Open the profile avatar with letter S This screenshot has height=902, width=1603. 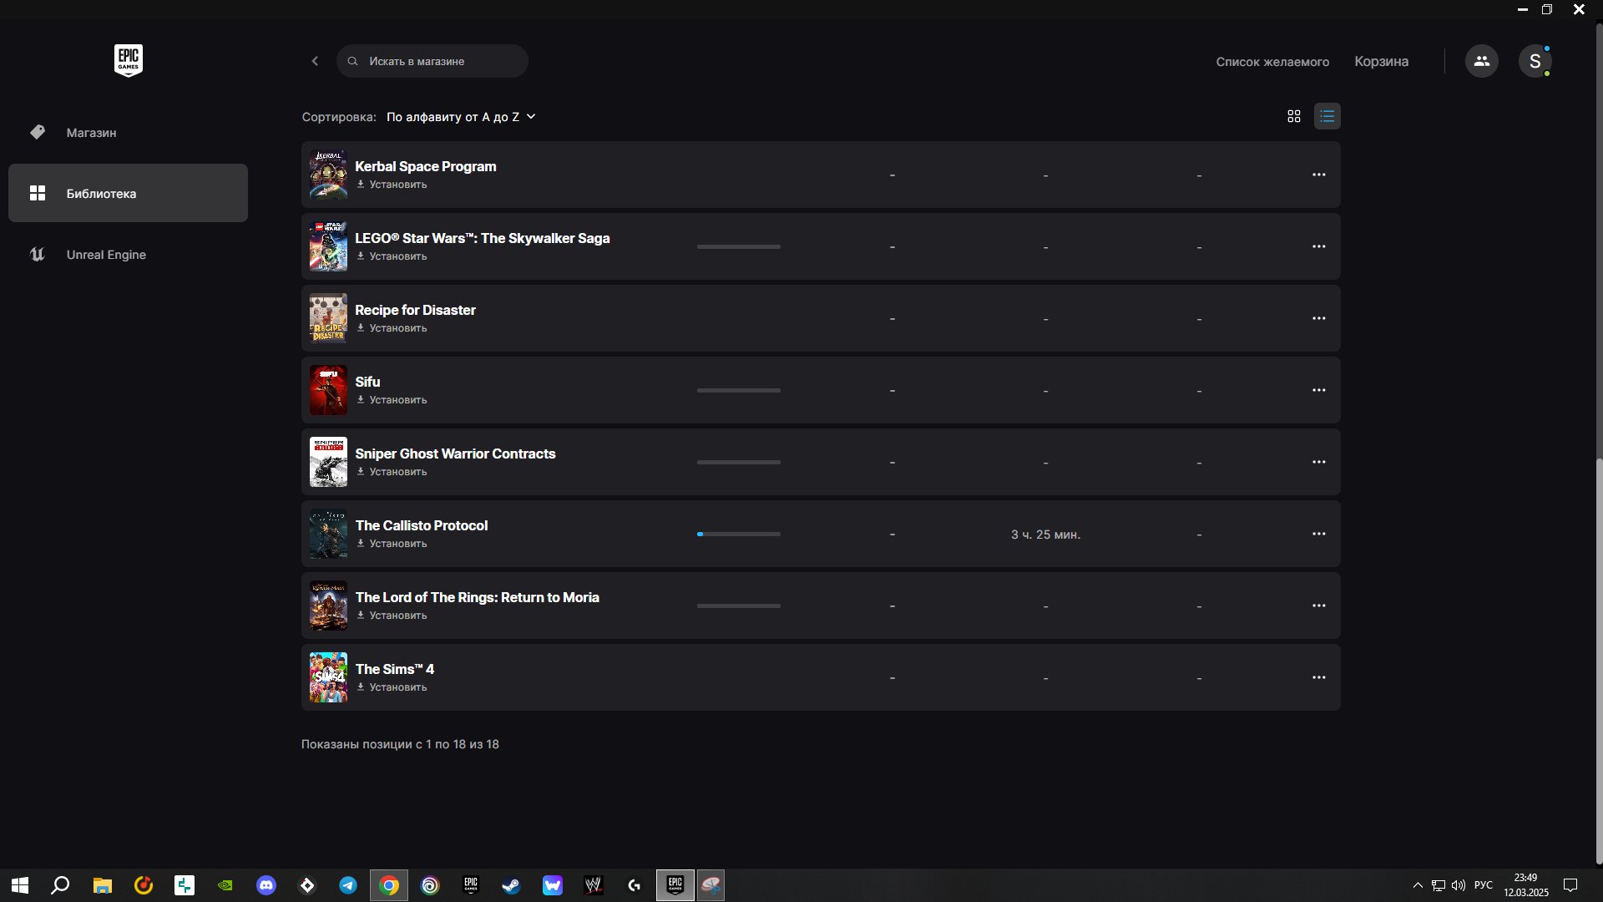coord(1535,61)
